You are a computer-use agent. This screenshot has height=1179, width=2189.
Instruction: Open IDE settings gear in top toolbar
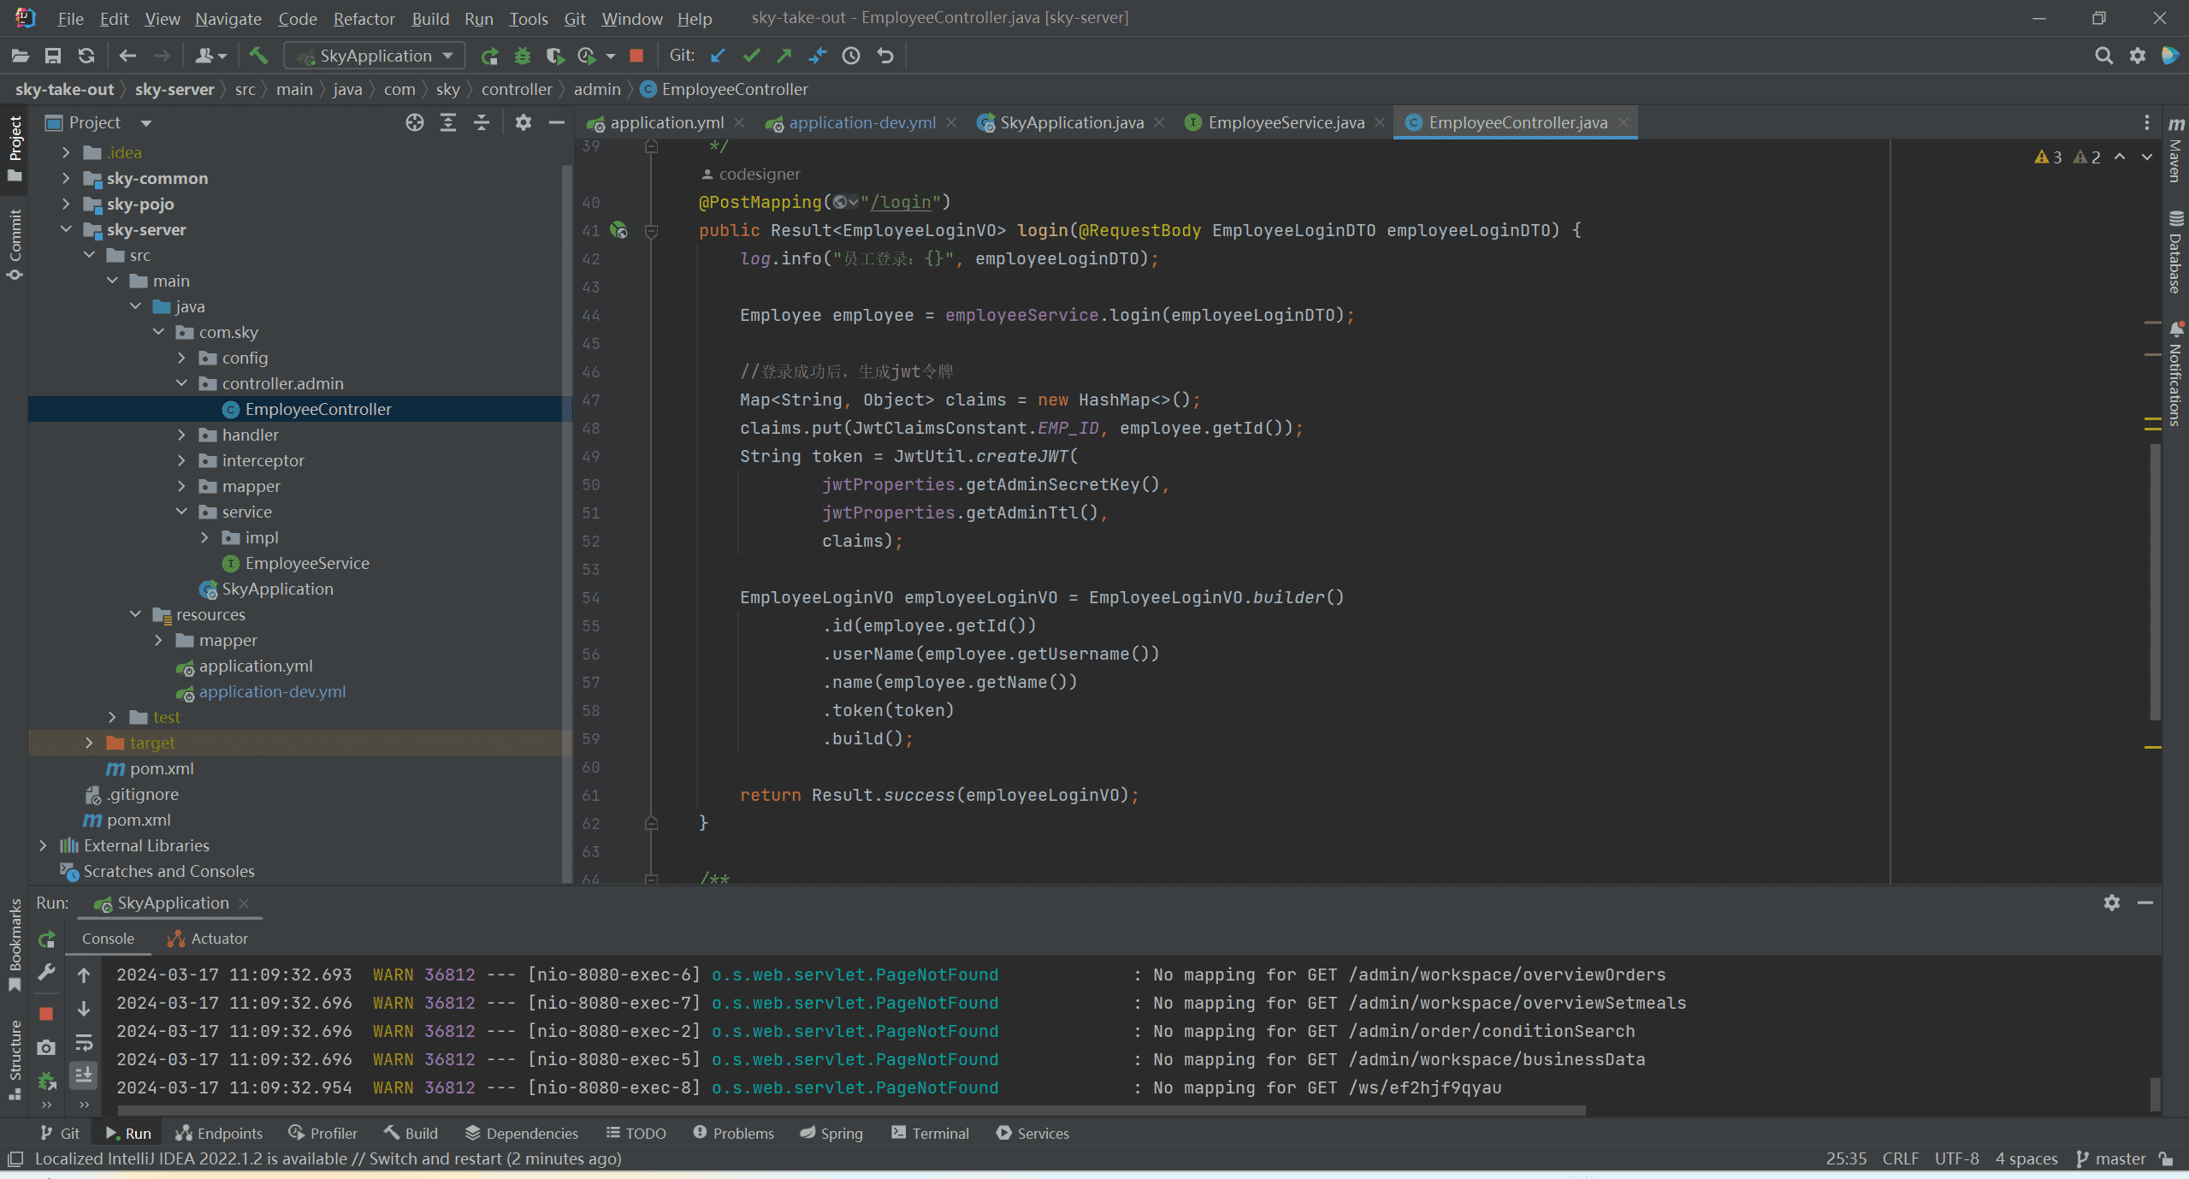coord(2137,56)
